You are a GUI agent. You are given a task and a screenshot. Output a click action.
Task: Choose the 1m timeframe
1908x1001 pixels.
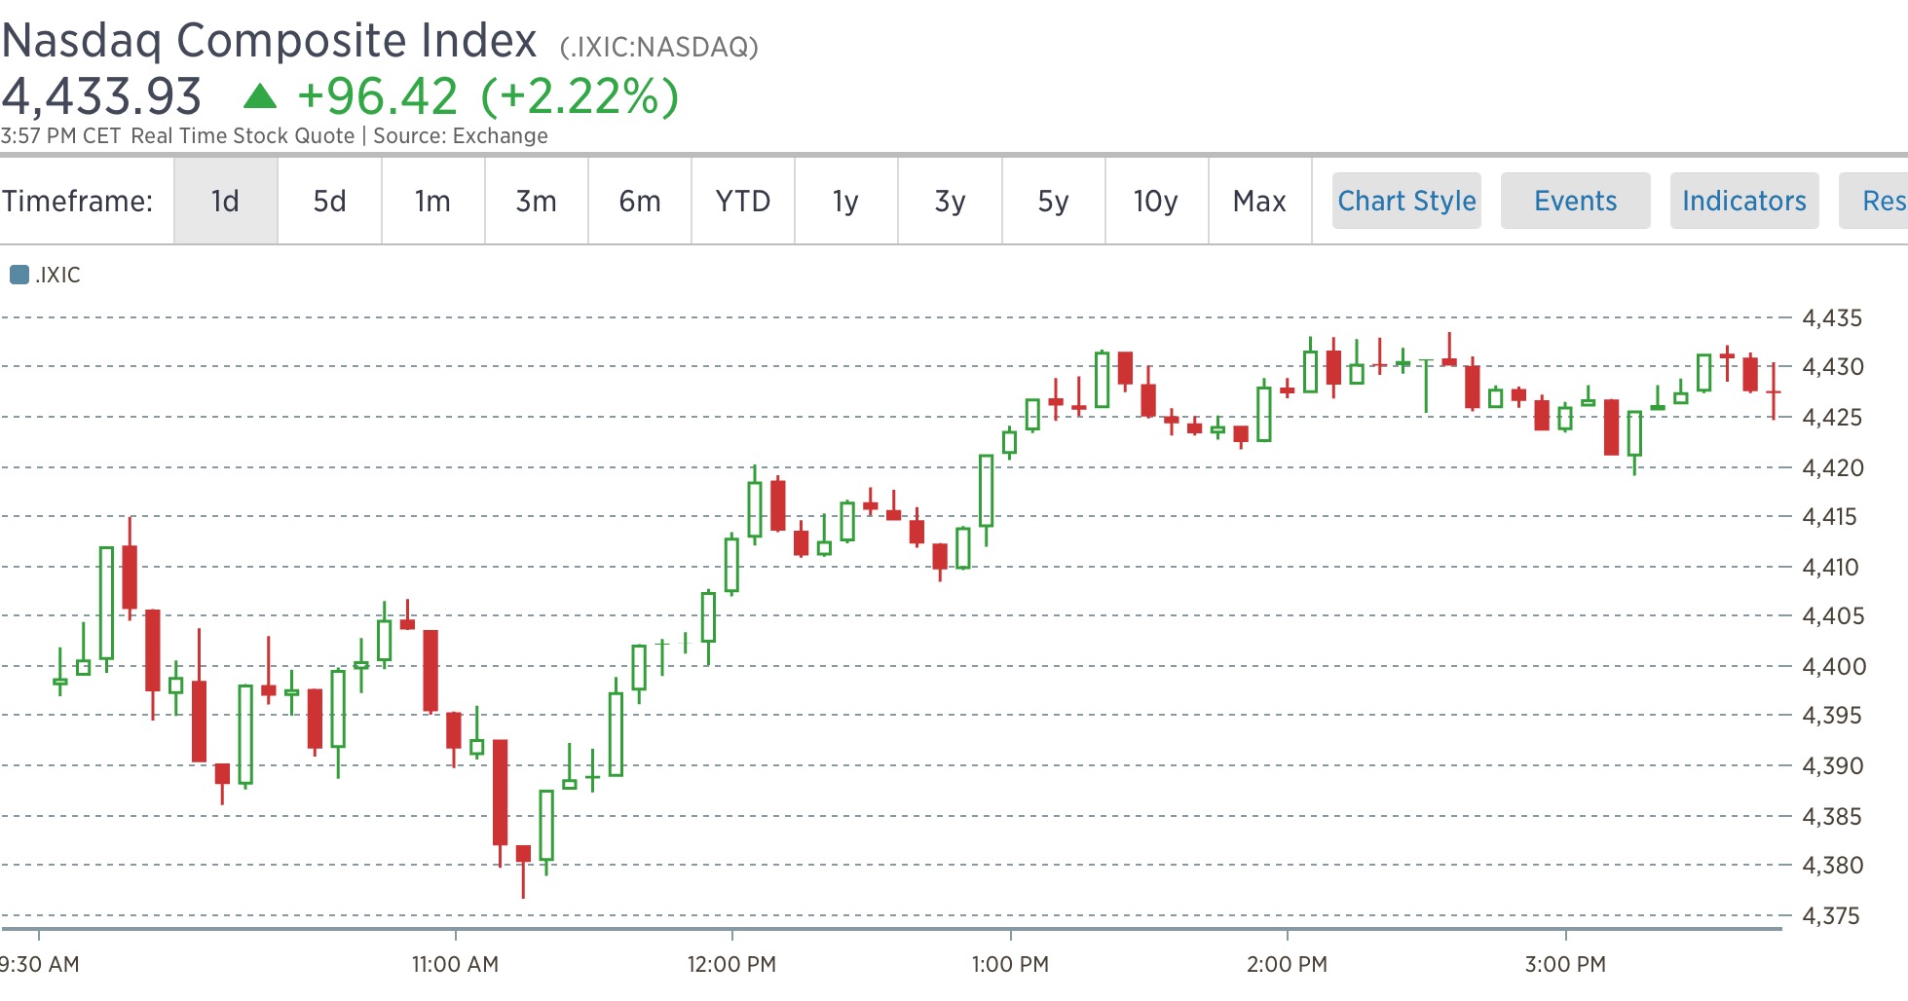click(x=432, y=201)
